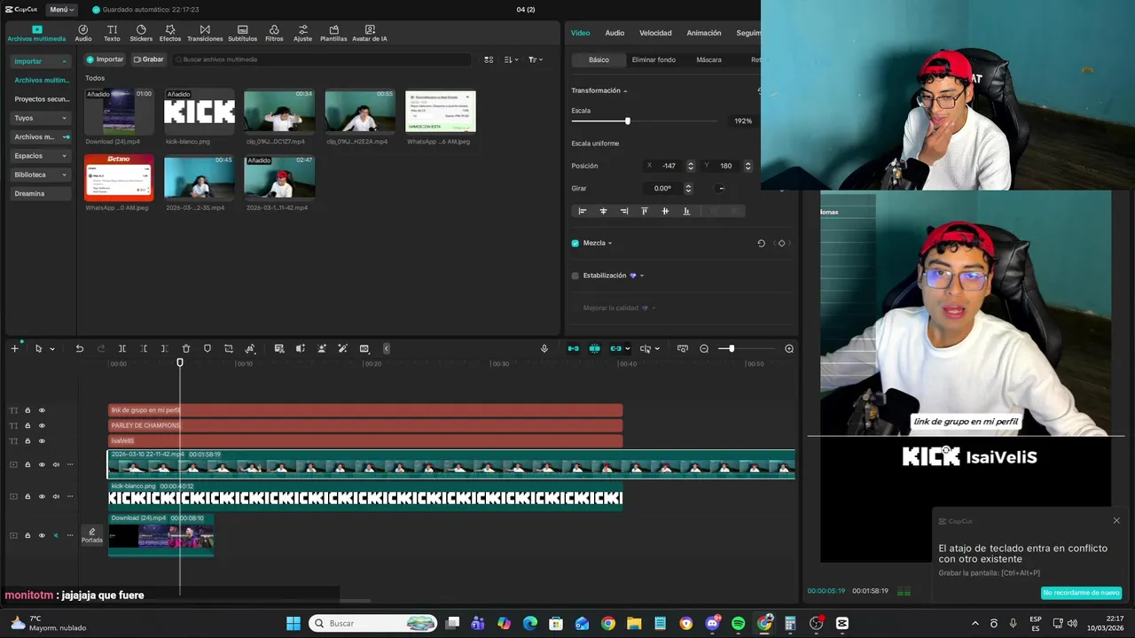
Task: Click the undo arrow in timeline toolbar
Action: [79, 348]
